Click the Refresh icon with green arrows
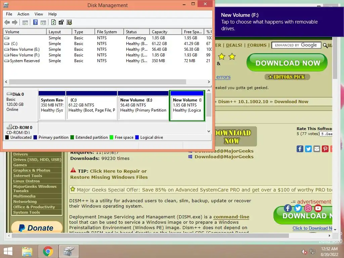 53,22
